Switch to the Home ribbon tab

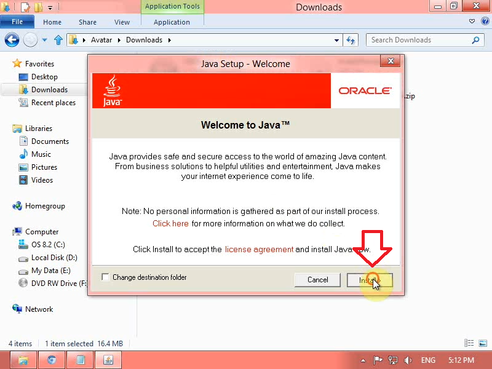[52, 22]
